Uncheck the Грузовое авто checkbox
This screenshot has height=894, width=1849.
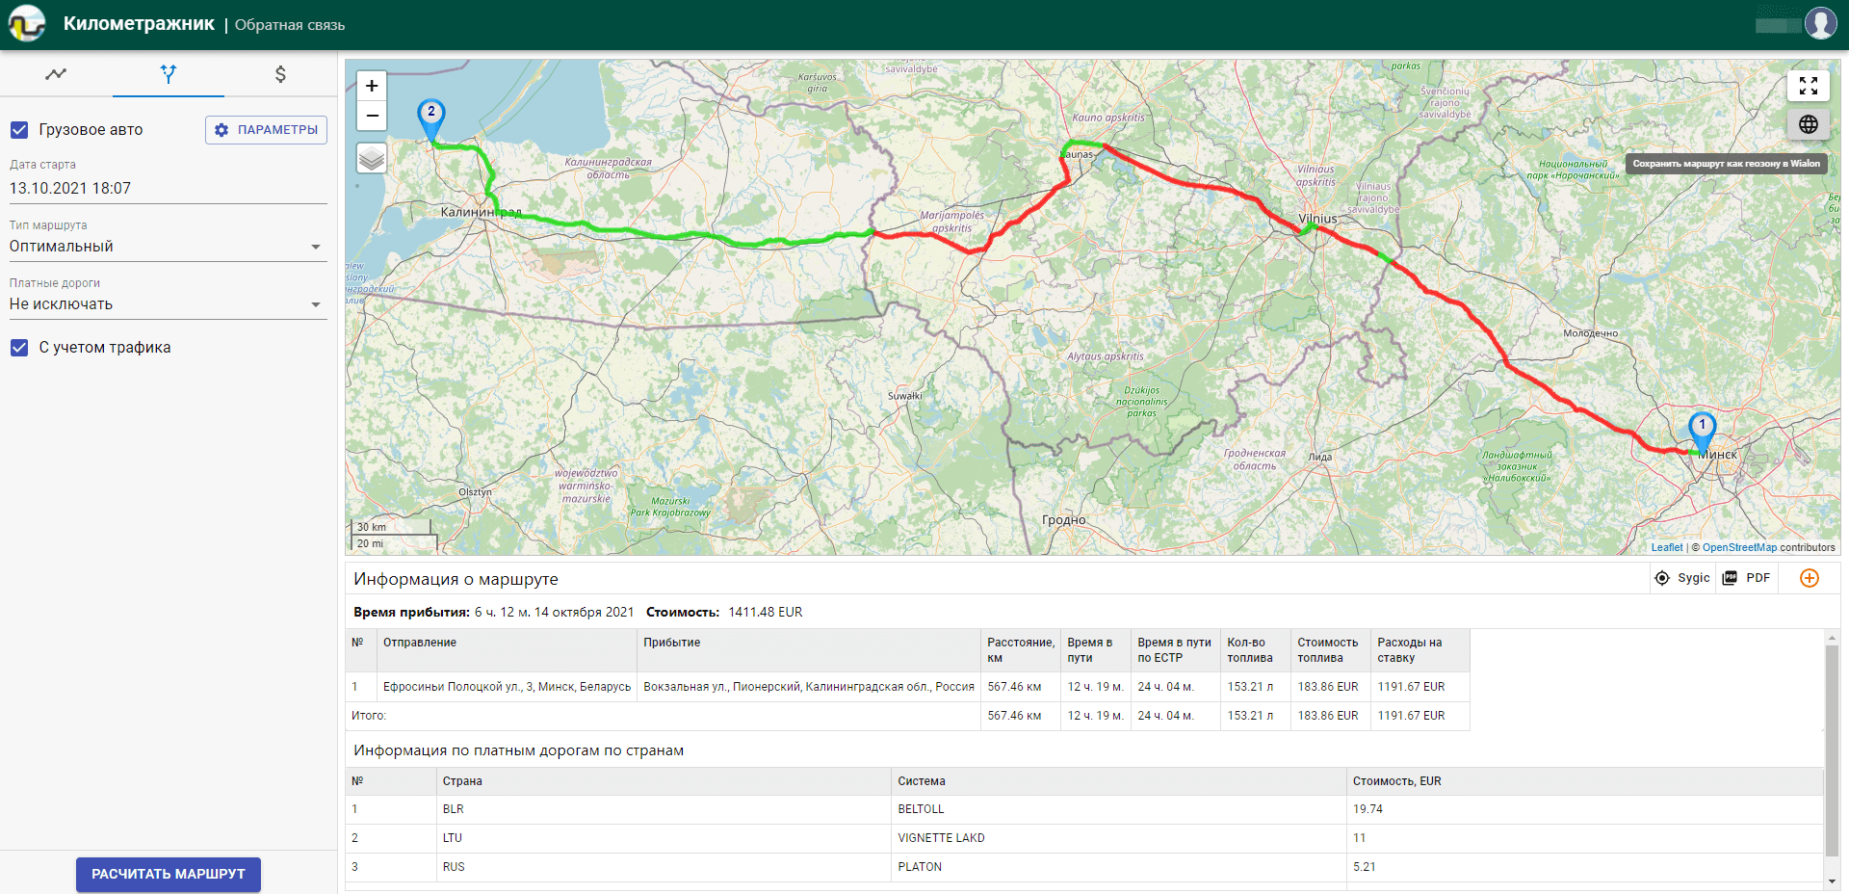click(19, 130)
